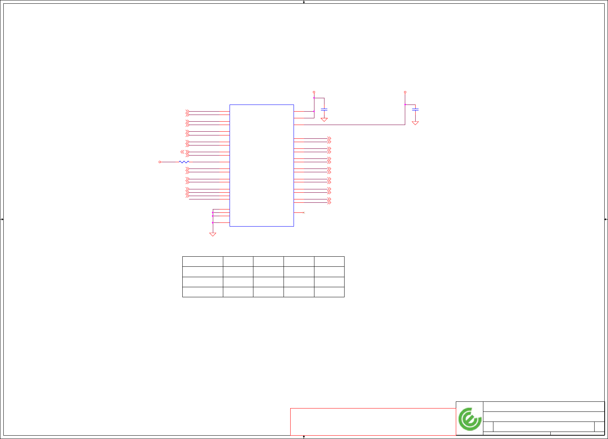Click the green circular company logo
The image size is (608, 439).
[470, 419]
